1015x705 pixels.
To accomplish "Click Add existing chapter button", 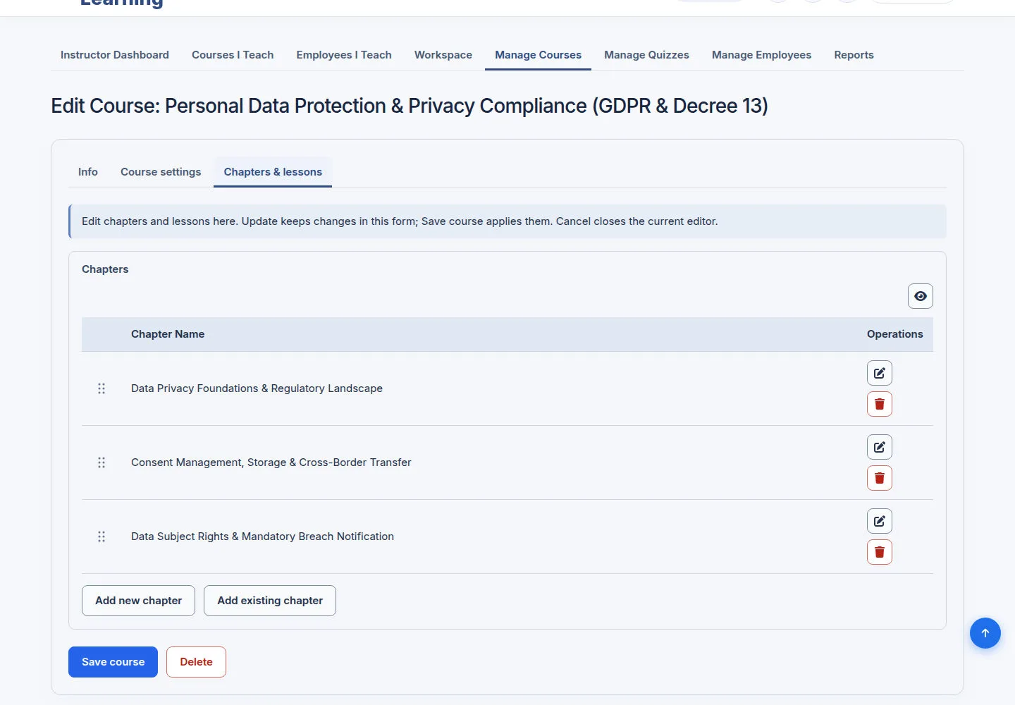I will click(x=270, y=601).
